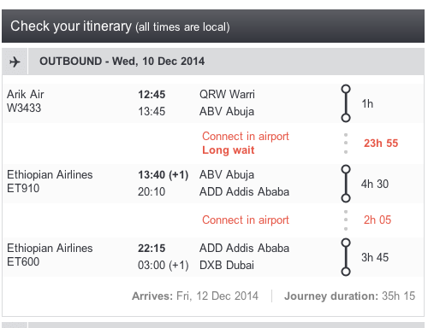Click the first Connect in airport notice
The height and width of the screenshot is (328, 428).
pos(246,137)
